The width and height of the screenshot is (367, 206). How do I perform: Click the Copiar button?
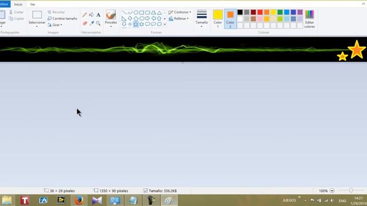pos(17,18)
